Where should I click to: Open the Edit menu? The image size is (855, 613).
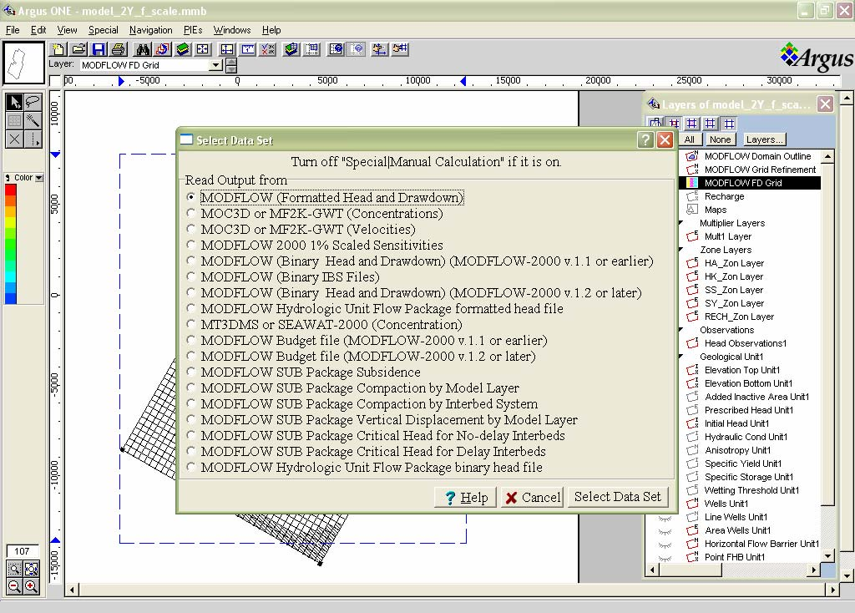(x=38, y=30)
